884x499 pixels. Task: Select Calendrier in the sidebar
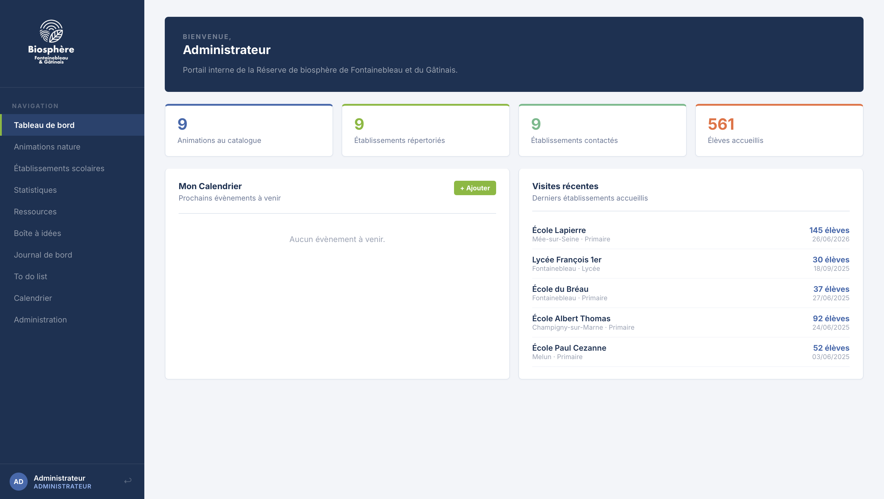pos(33,298)
